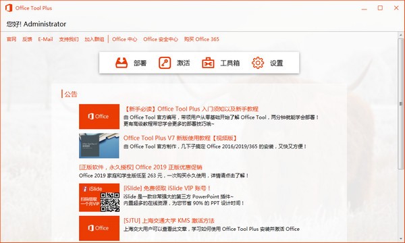Close the Office Tool Plus window
Viewport: 405px width, 243px height.
coord(396,8)
